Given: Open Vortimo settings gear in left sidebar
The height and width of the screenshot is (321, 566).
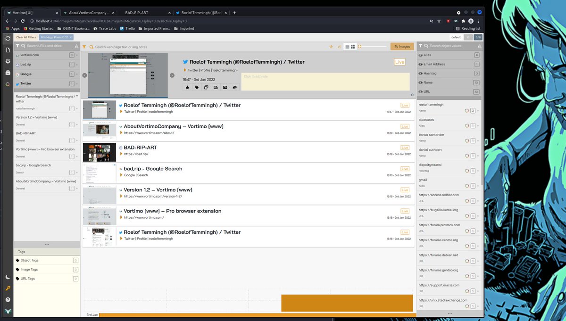Looking at the screenshot, I should point(8,61).
